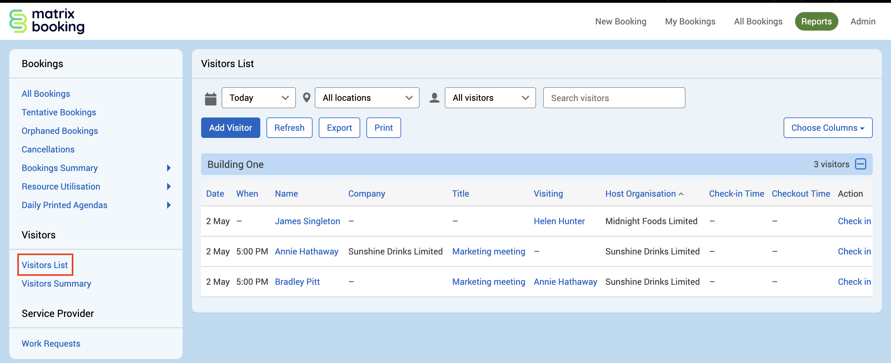This screenshot has width=891, height=363.
Task: Collapse Building One with the minus icon
Action: [860, 164]
